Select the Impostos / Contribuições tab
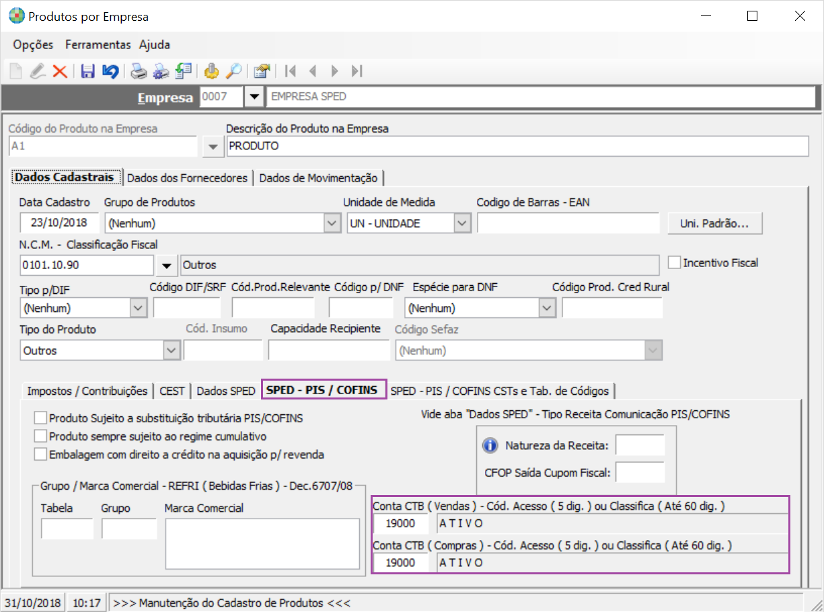 coord(87,391)
